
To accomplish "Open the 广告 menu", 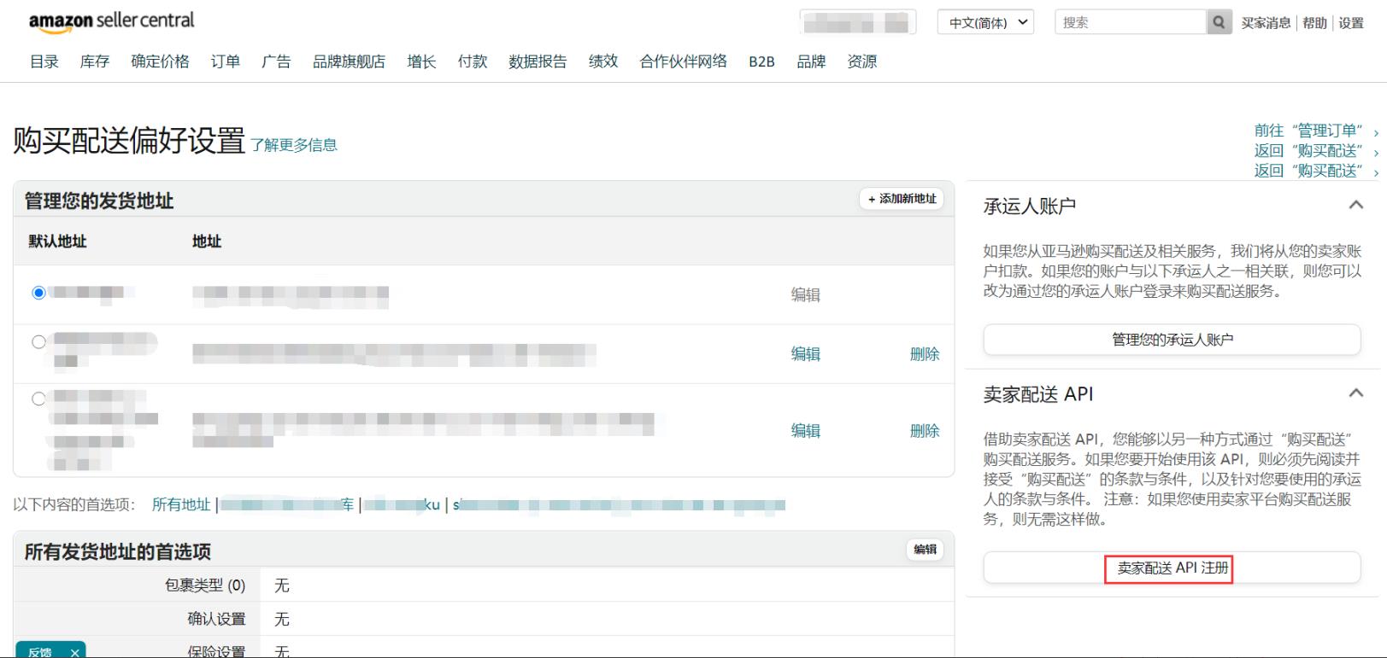I will pyautogui.click(x=276, y=61).
